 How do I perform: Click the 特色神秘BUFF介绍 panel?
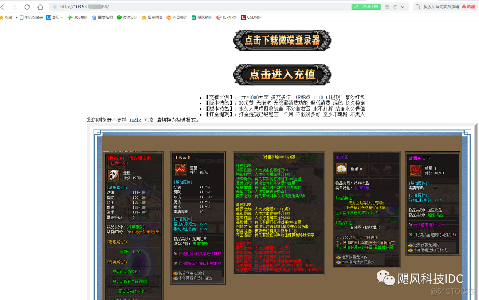tap(279, 213)
